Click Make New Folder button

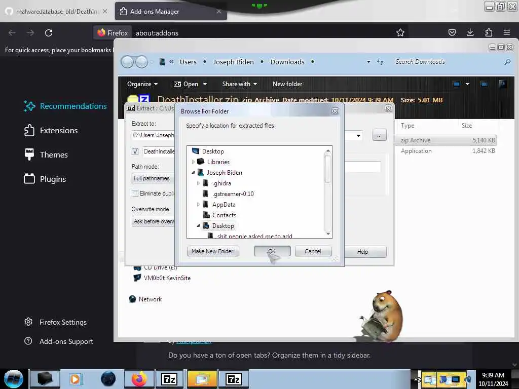[x=213, y=251]
